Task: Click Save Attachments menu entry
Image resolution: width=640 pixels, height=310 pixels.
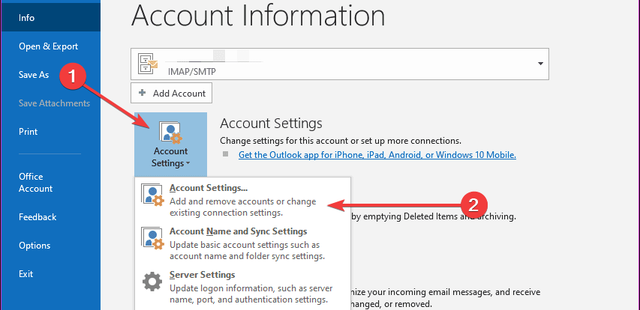Action: coord(54,103)
